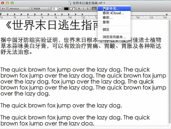Image resolution: width=171 pixels, height=129 pixels.
Task: Toggle bold formatting
Action: coord(79,9)
